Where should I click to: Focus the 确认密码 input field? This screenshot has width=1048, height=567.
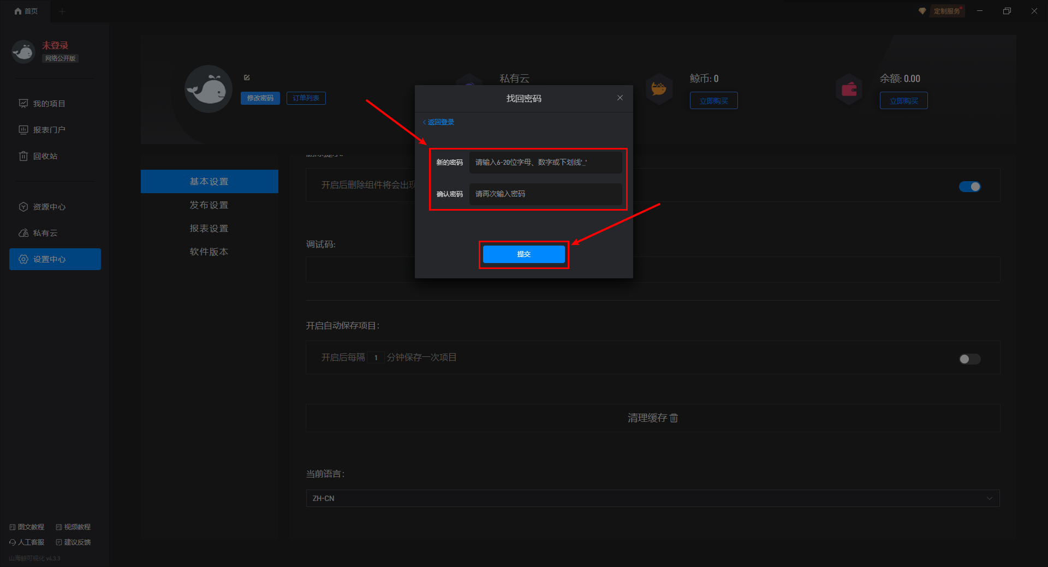click(x=545, y=194)
